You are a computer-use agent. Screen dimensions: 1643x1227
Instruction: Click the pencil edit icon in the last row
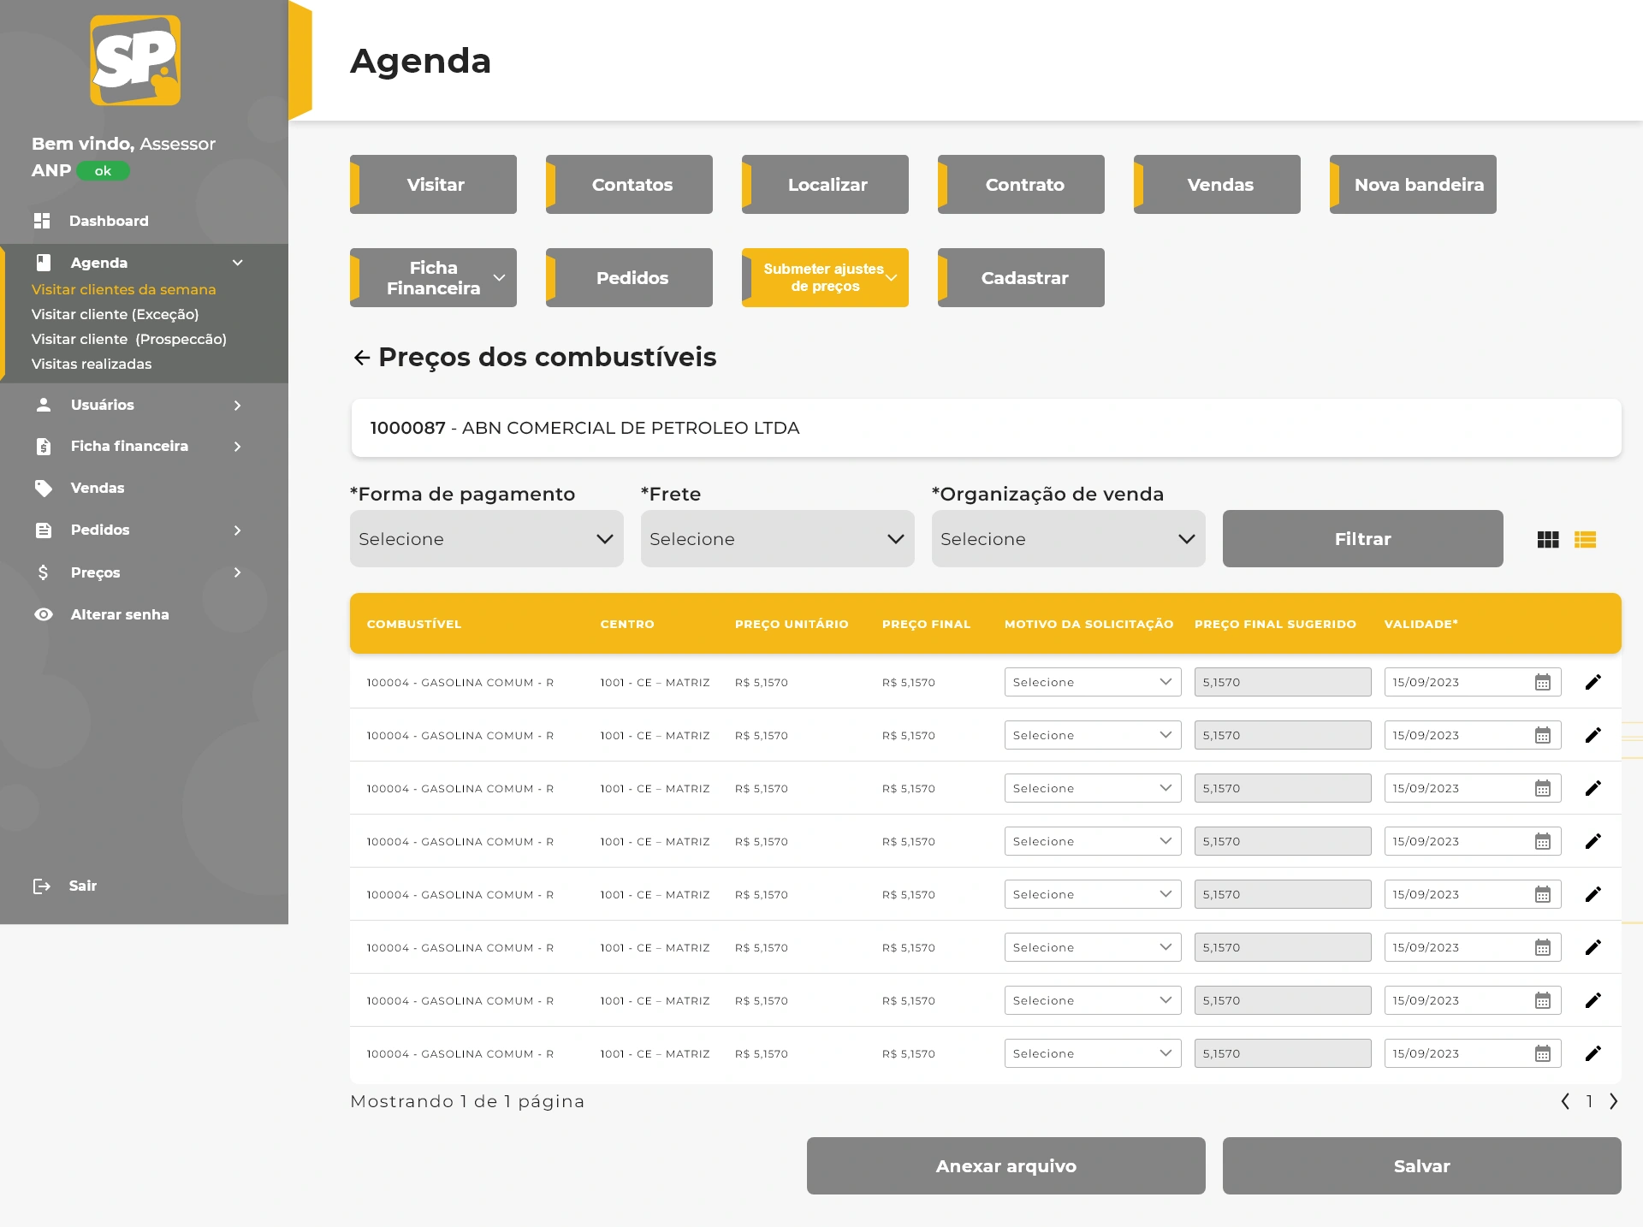point(1593,1053)
